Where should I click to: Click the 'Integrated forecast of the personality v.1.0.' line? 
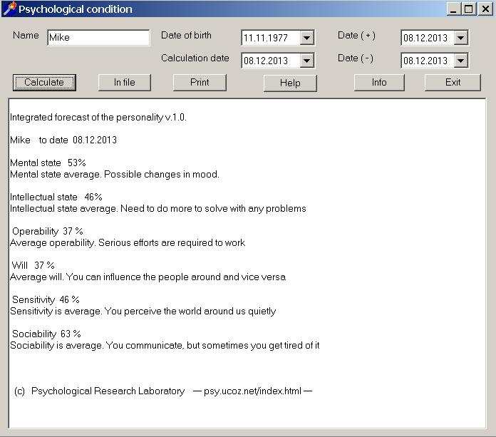click(98, 118)
